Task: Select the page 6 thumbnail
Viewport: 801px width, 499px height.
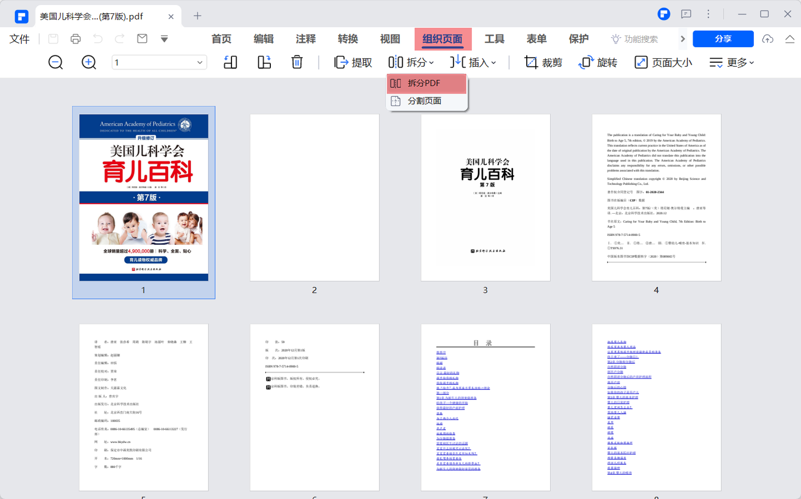Action: tap(314, 407)
